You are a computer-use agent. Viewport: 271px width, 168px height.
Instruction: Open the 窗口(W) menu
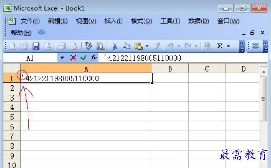[228, 21]
